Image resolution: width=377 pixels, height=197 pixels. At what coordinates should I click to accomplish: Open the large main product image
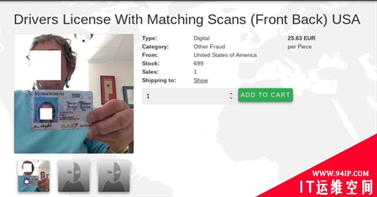(x=74, y=94)
